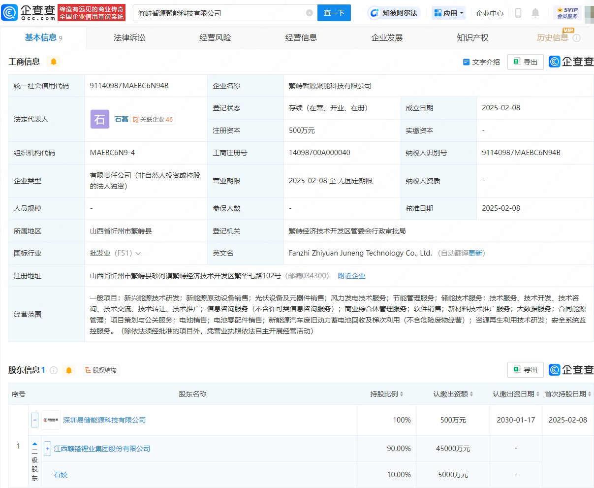This screenshot has height=488, width=594.
Task: Export shareholder info with 导出
Action: click(x=526, y=370)
